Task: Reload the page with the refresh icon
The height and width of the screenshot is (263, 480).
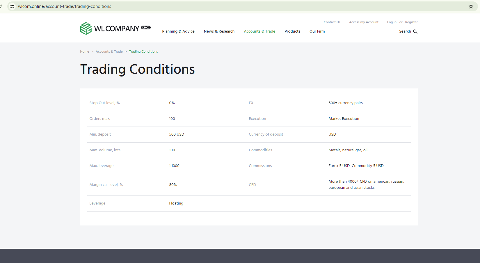Action: (x=1, y=6)
